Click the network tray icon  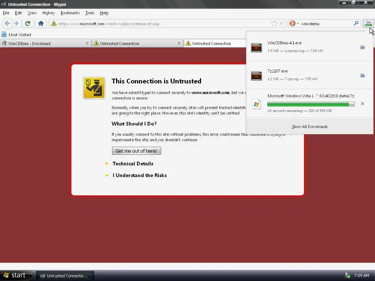click(348, 276)
